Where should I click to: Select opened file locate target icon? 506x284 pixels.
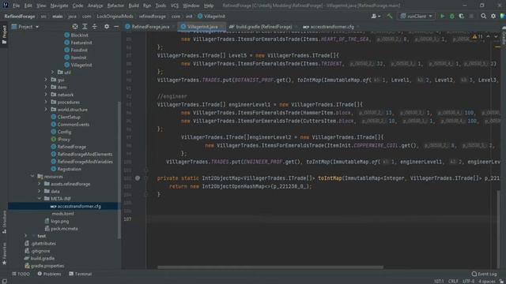[75, 27]
